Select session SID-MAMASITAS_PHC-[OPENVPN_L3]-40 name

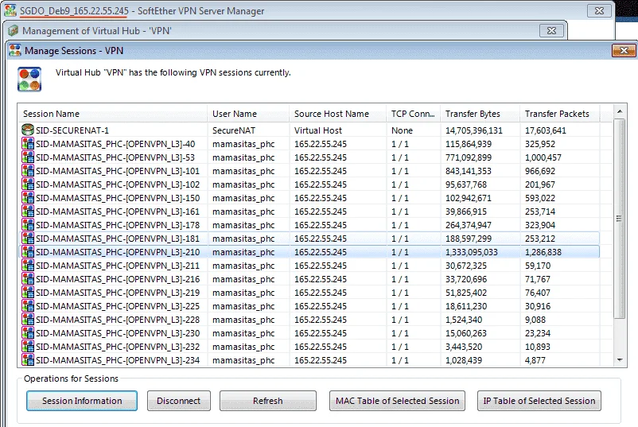[x=115, y=144]
